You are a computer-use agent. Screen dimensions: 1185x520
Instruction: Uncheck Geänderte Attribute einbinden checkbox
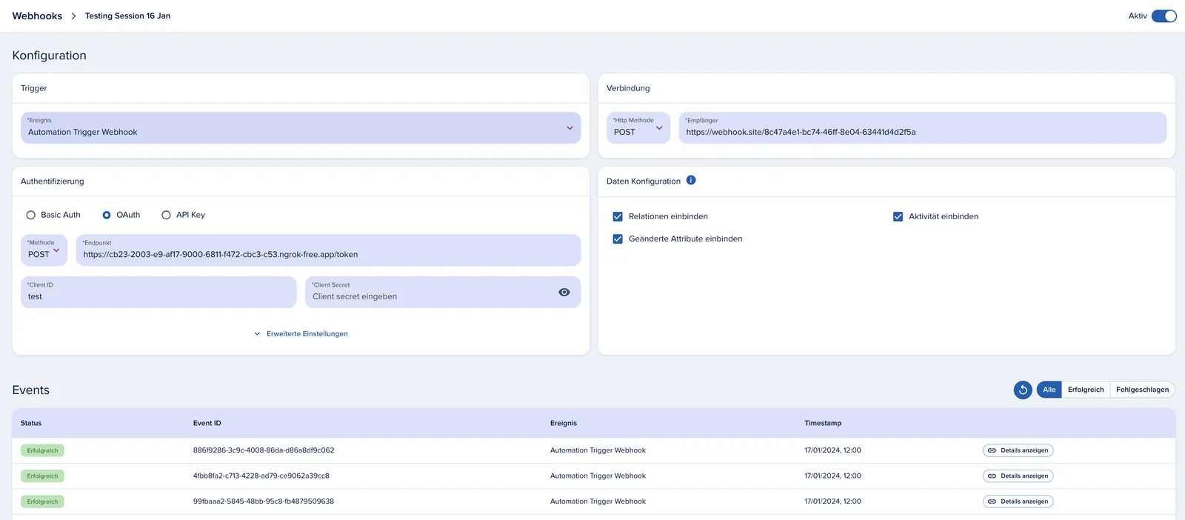point(618,239)
